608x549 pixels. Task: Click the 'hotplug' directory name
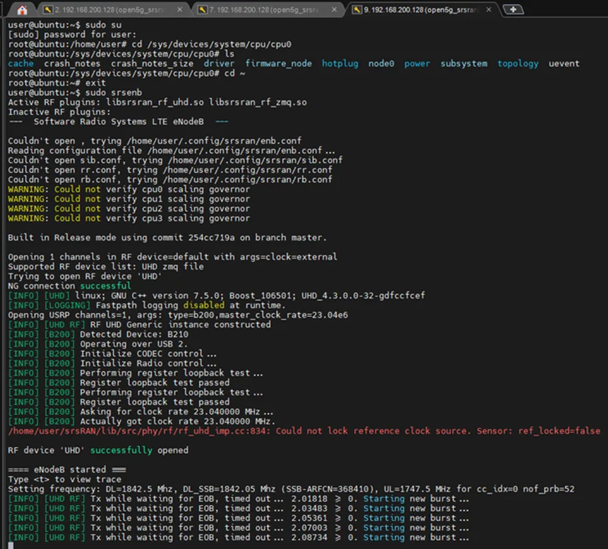[340, 64]
